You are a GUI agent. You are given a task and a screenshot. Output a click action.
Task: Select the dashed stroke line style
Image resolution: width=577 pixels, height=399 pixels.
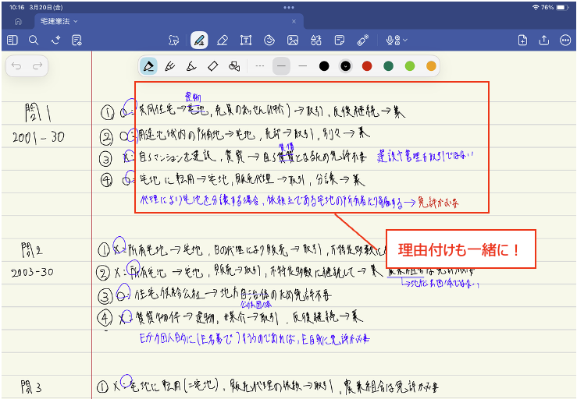(260, 65)
